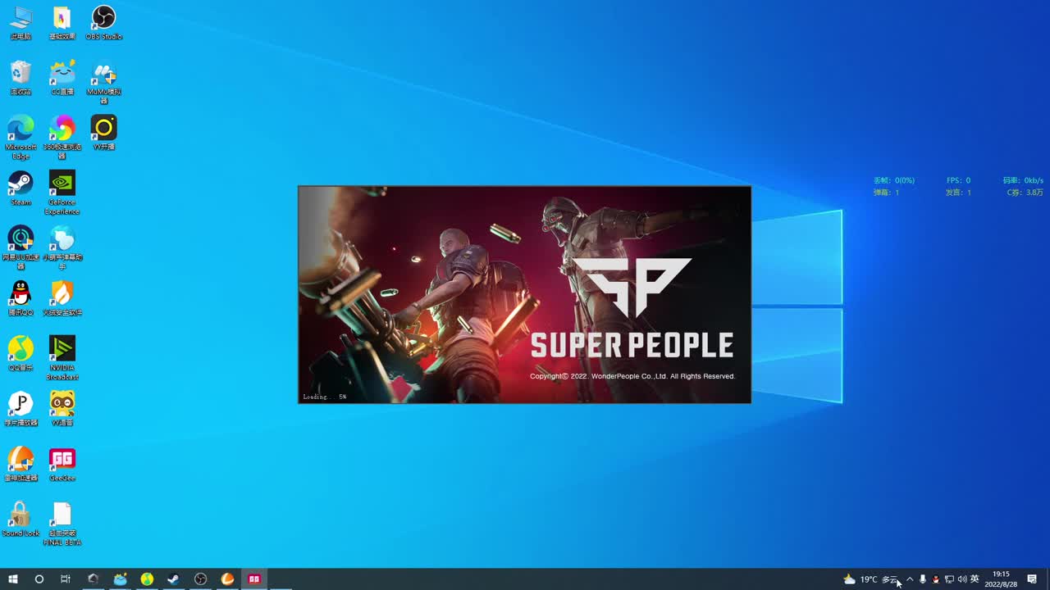Viewport: 1050px width, 590px height.
Task: Select the 超击突破 FINAL BETA desktop shortcut
Action: pos(62,524)
